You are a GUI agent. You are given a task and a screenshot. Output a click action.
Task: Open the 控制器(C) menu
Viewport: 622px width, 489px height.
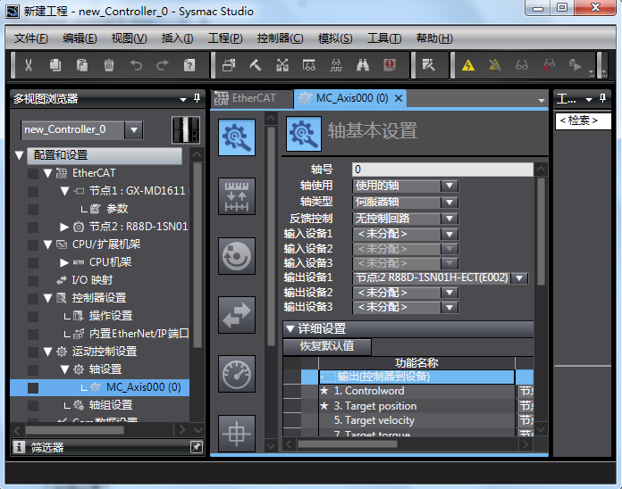coord(280,38)
